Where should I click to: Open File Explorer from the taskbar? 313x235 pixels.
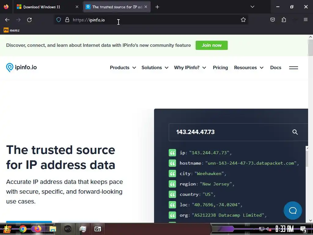pyautogui.click(x=53, y=229)
